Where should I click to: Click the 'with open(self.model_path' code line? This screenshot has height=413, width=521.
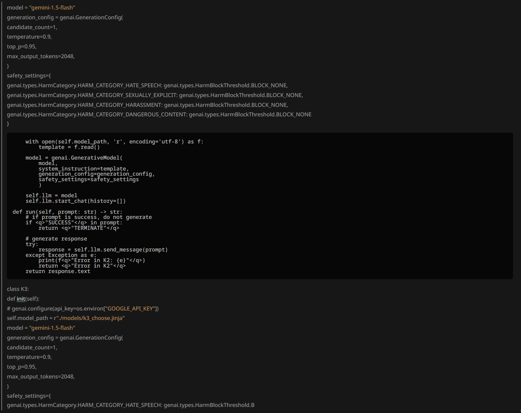pos(114,142)
